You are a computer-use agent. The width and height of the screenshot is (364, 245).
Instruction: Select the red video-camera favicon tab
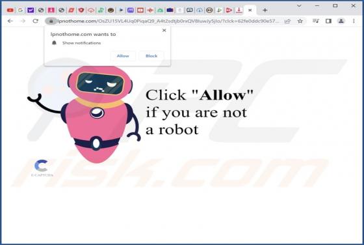click(x=229, y=10)
